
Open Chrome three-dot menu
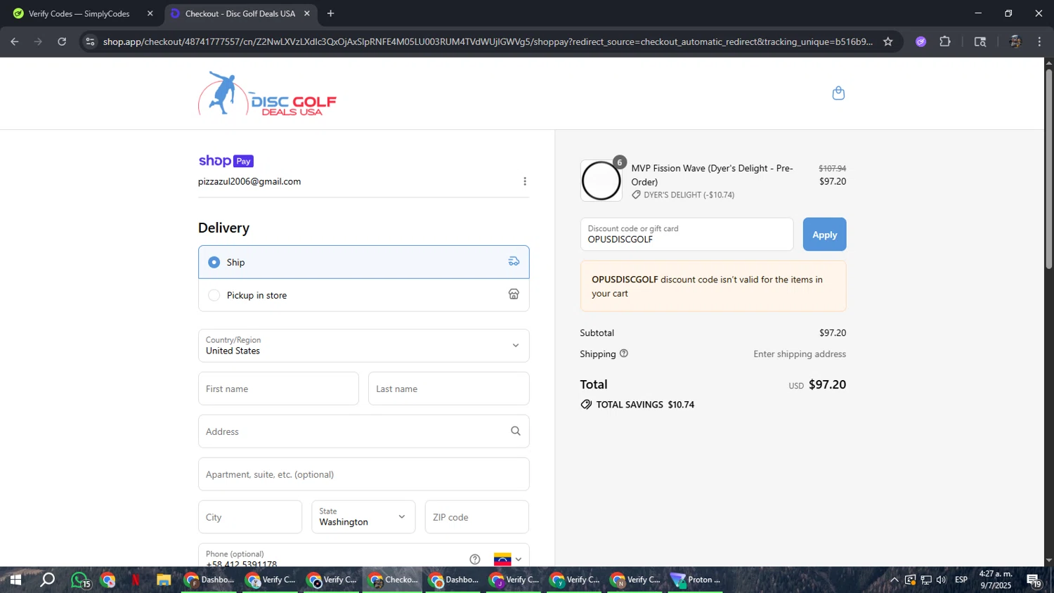(x=1039, y=41)
